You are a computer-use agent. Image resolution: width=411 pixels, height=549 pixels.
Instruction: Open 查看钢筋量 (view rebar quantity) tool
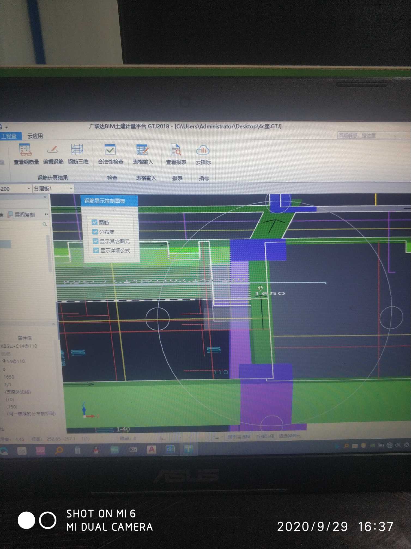tap(26, 154)
